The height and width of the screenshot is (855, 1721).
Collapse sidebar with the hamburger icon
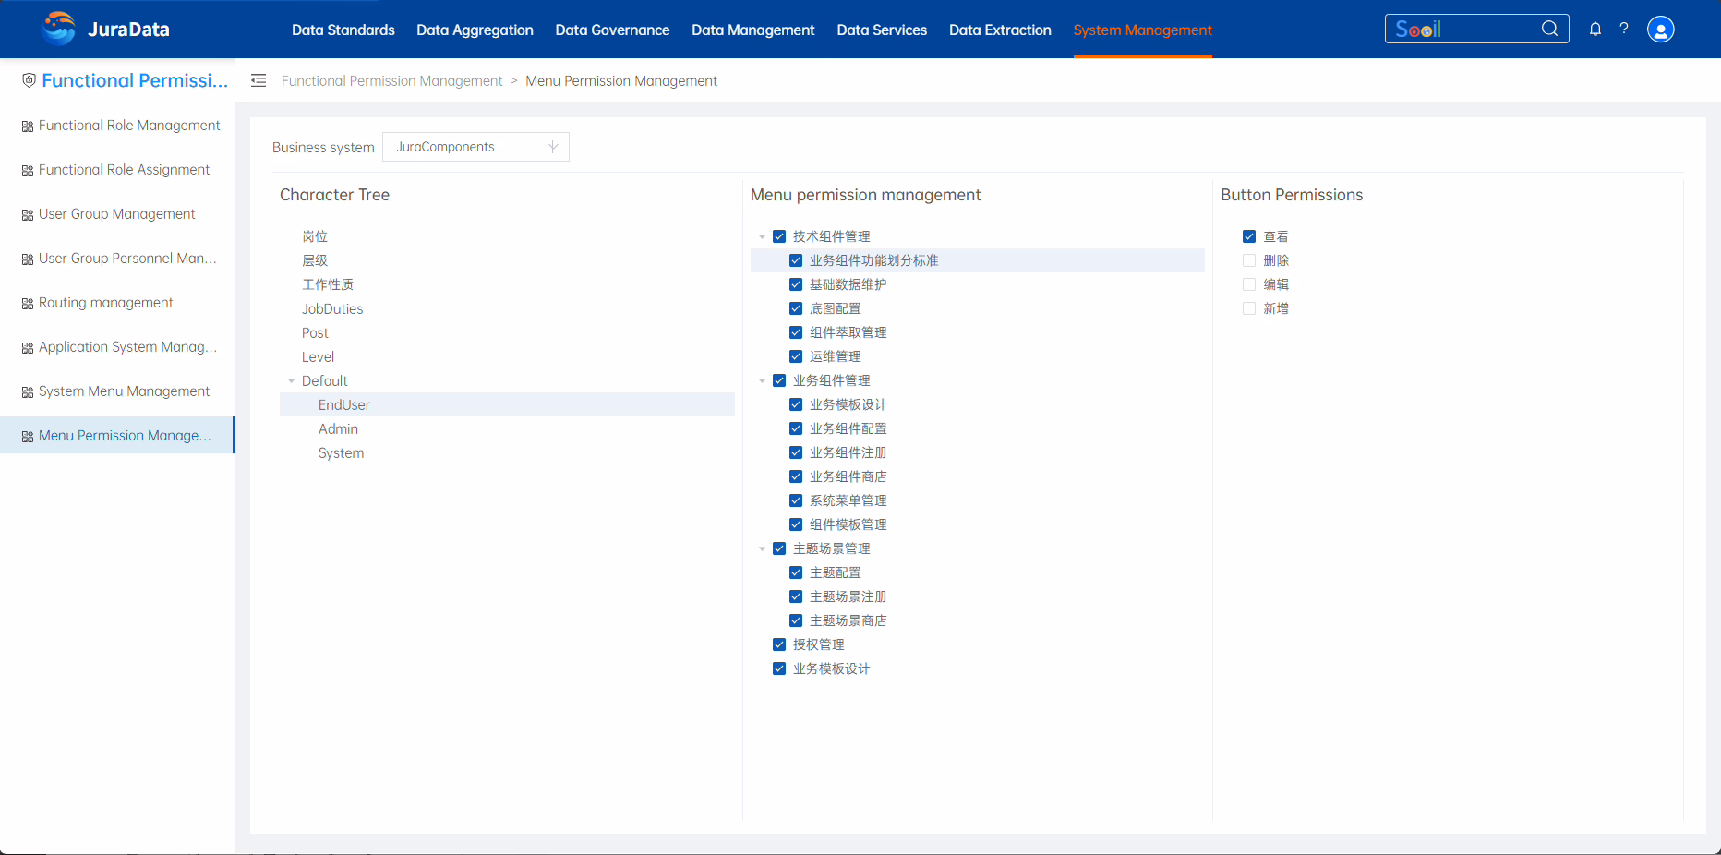point(259,81)
